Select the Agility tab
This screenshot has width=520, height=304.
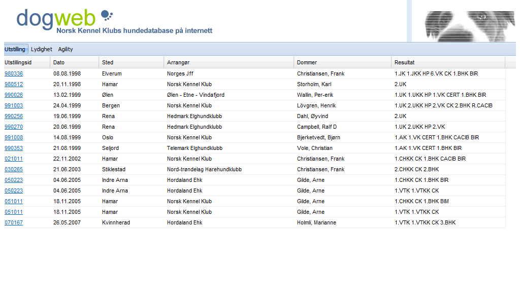click(x=66, y=49)
